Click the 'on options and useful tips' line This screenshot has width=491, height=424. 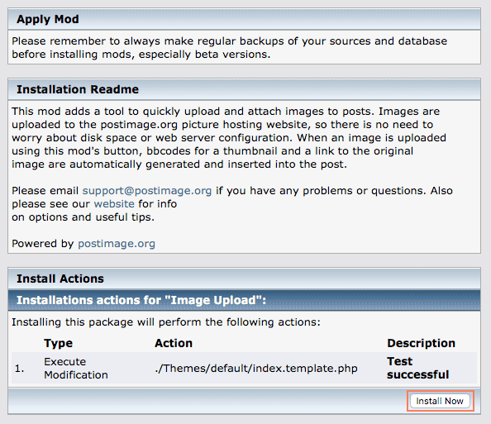[83, 217]
